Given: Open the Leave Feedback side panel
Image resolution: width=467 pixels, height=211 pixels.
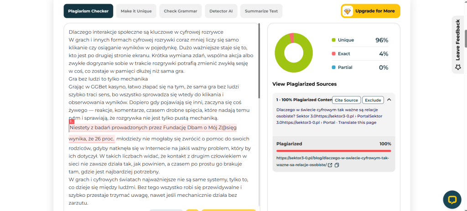Looking at the screenshot, I should click(458, 45).
